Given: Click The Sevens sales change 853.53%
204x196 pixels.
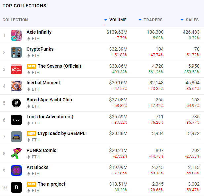Looking at the screenshot, I should [192, 72].
